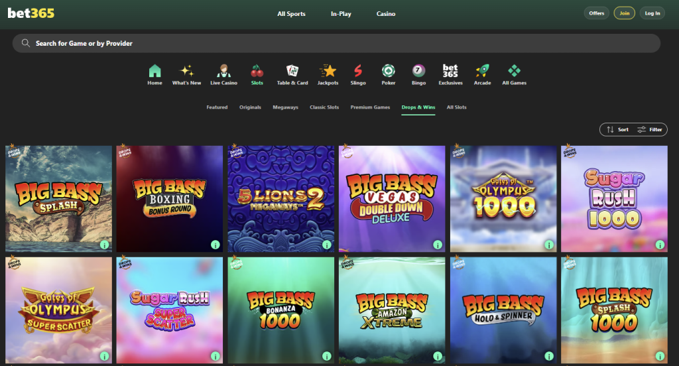Show info for Big Bass Boxing Bonus Round

click(216, 245)
